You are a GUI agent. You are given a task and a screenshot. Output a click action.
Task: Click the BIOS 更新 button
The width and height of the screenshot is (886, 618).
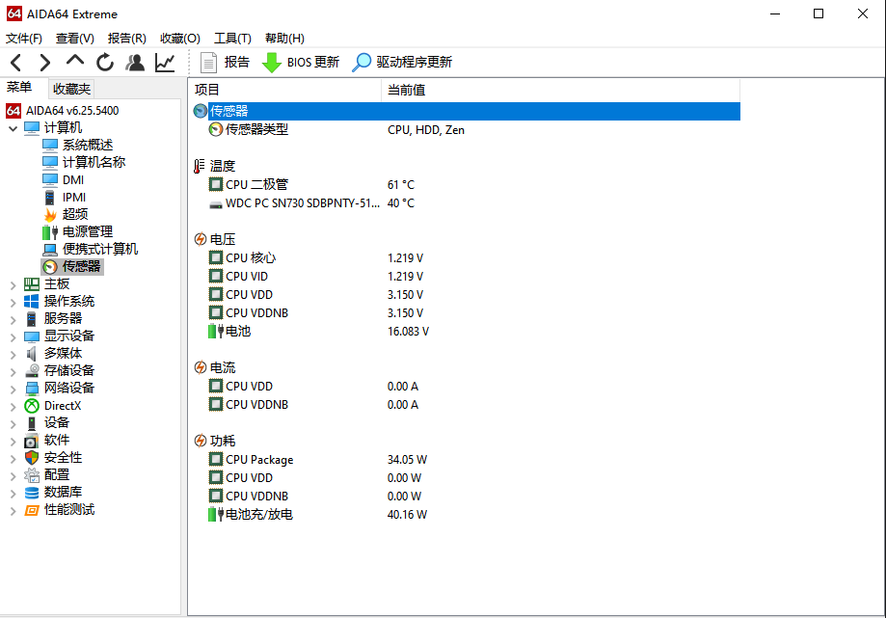coord(301,62)
